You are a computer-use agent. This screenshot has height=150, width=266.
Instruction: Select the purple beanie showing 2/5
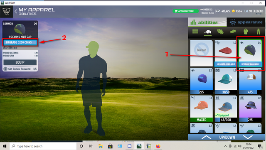(x=201, y=81)
